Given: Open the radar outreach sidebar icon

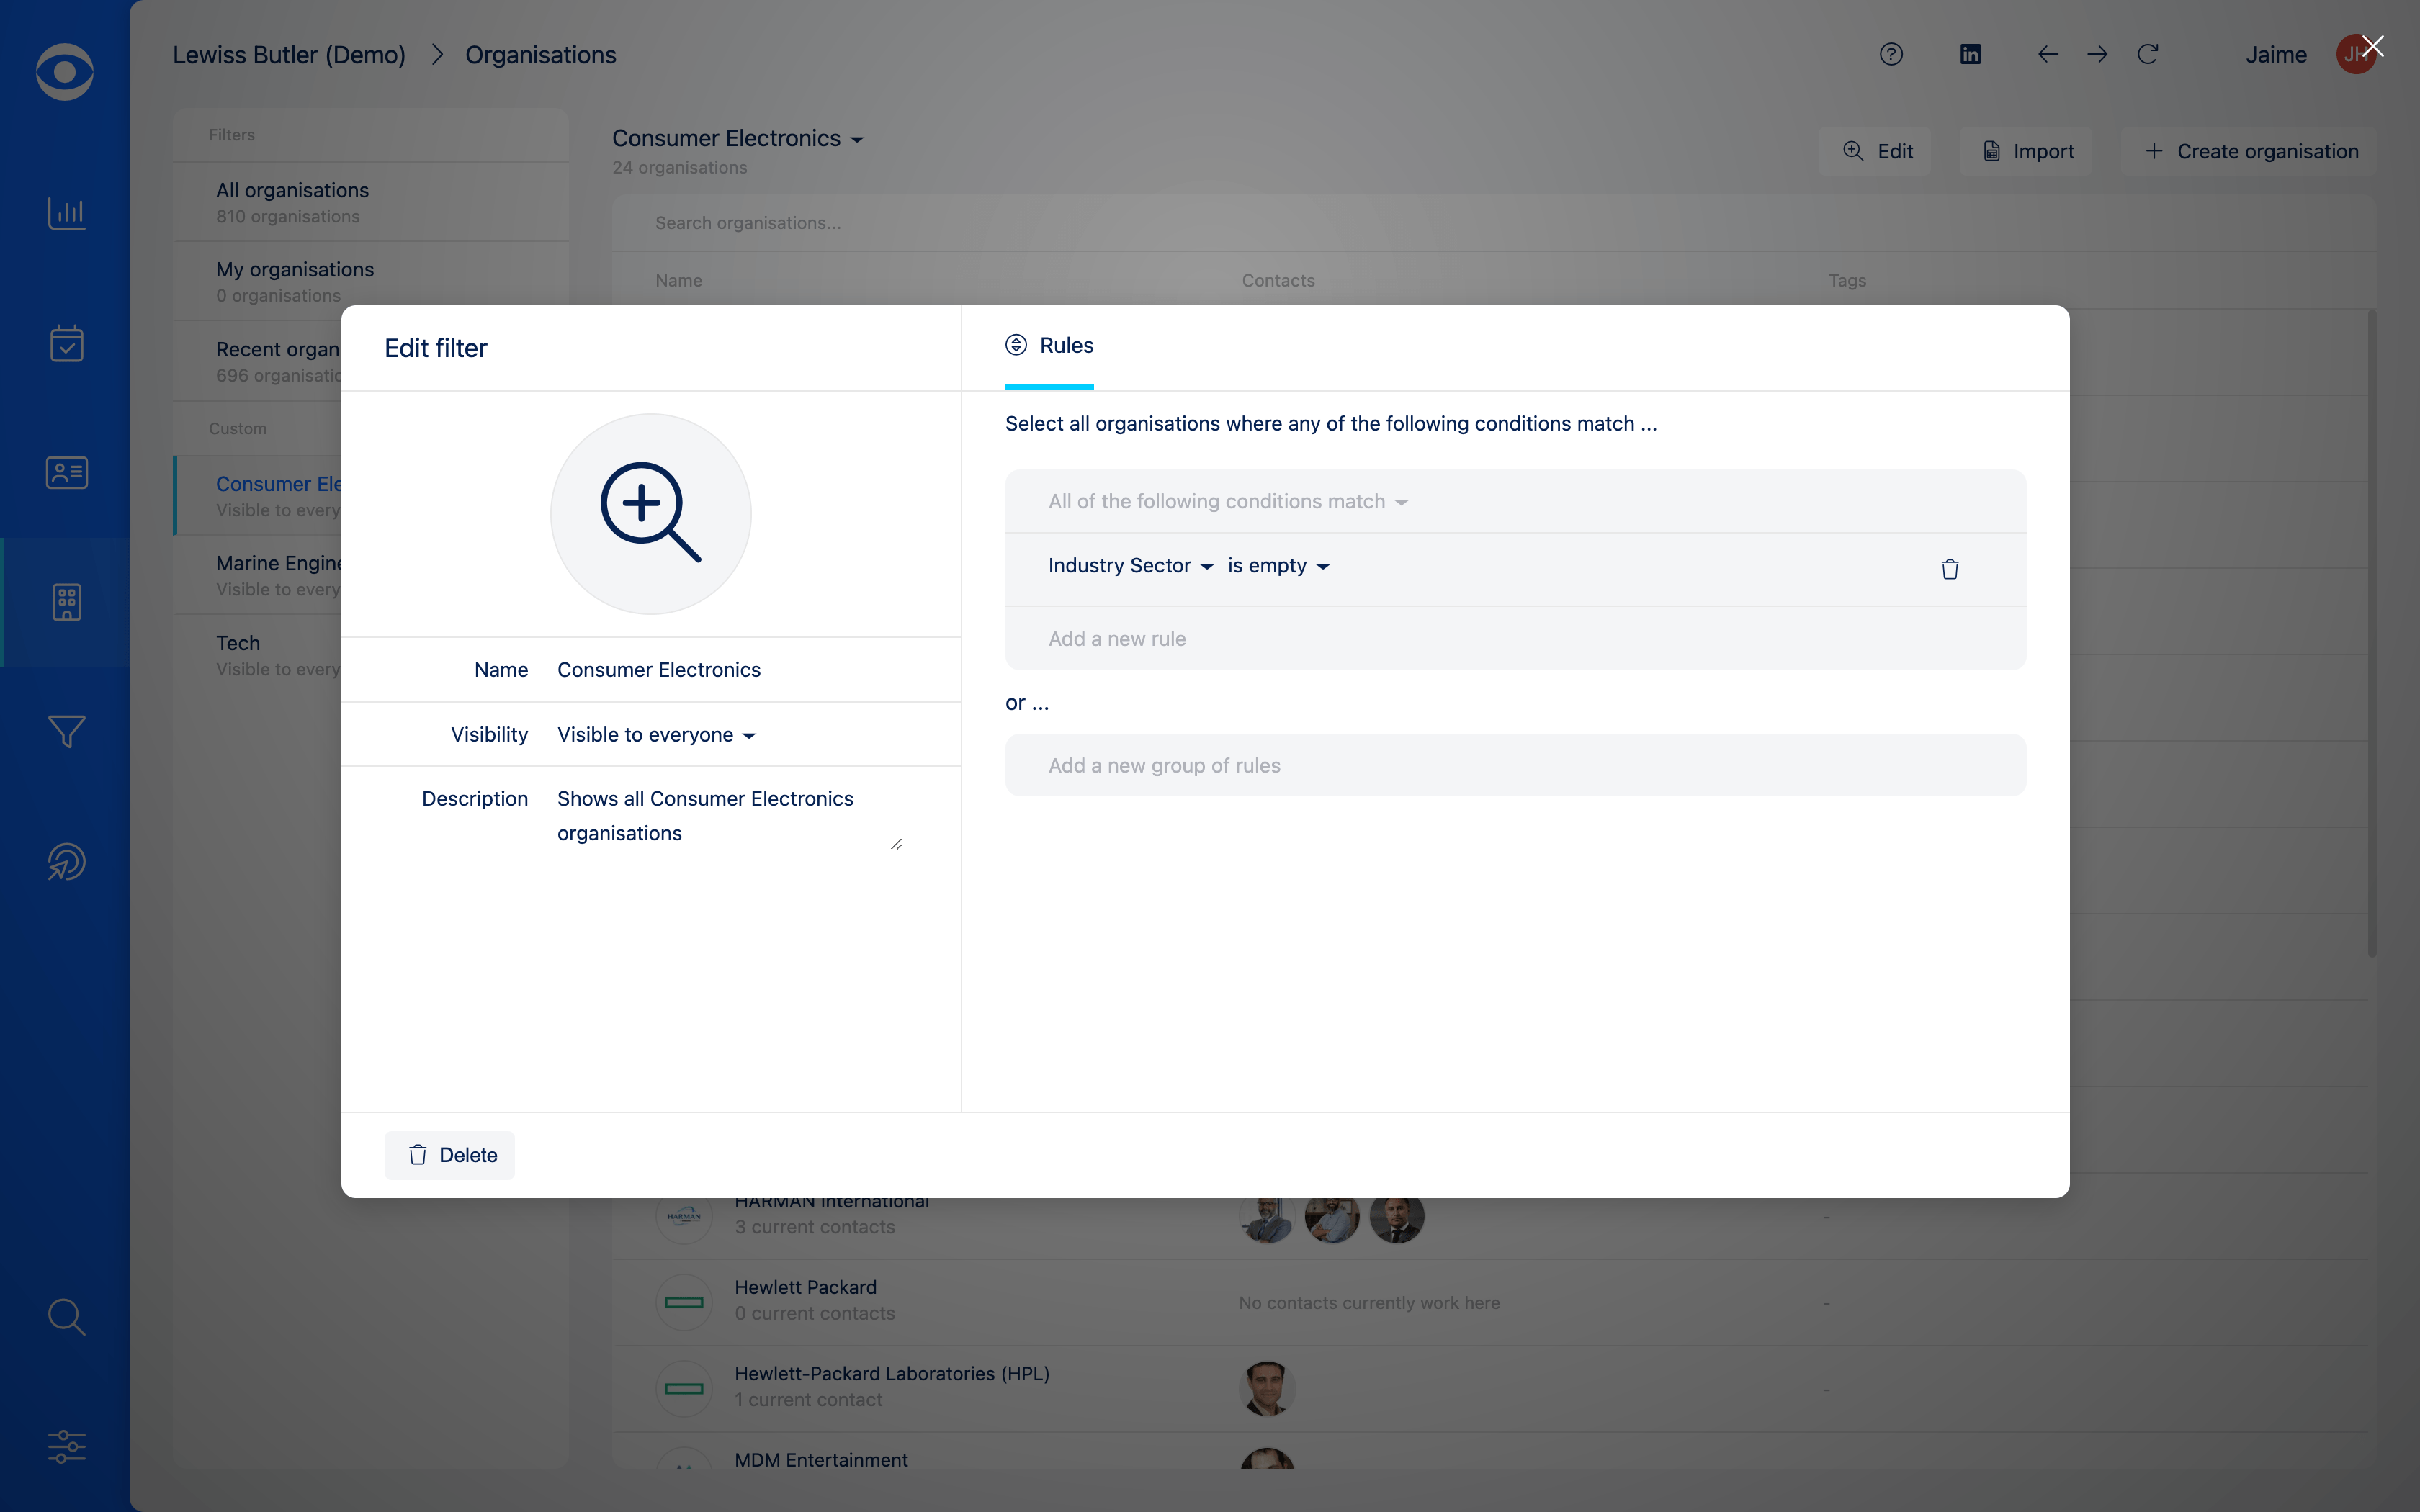Looking at the screenshot, I should [66, 861].
